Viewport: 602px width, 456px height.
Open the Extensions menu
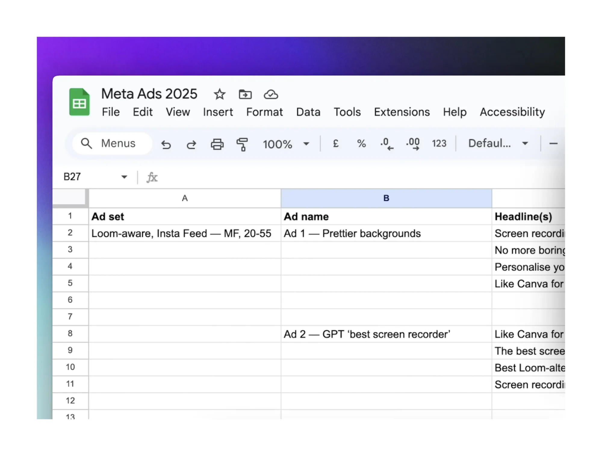(x=402, y=112)
